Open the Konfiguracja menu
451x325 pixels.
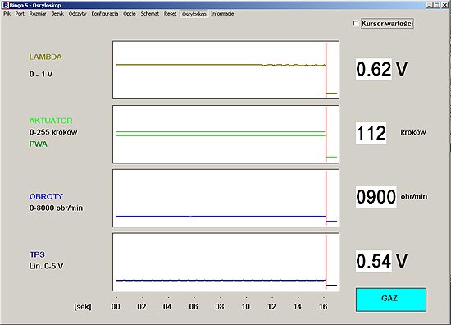pos(105,14)
